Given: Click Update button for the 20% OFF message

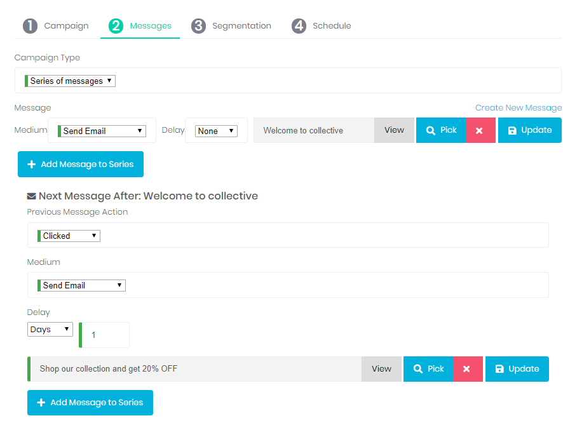Looking at the screenshot, I should coord(517,369).
